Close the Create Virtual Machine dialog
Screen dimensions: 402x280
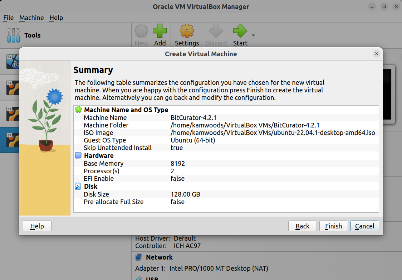click(x=376, y=54)
